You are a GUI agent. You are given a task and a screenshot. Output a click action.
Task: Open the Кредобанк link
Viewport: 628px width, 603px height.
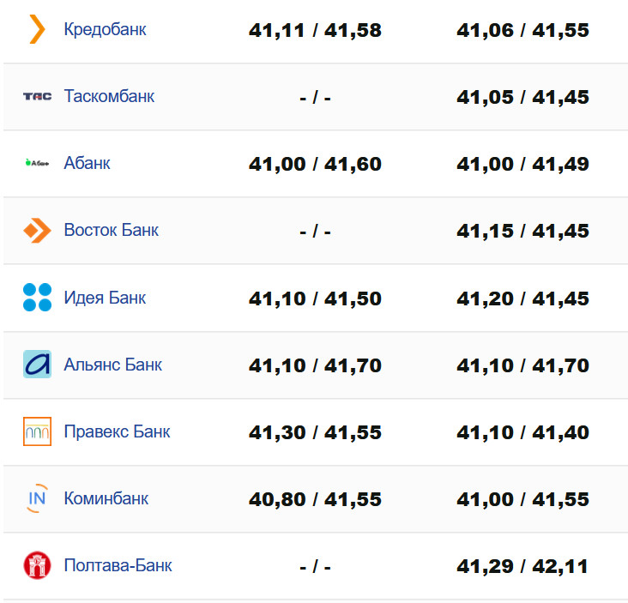[105, 29]
